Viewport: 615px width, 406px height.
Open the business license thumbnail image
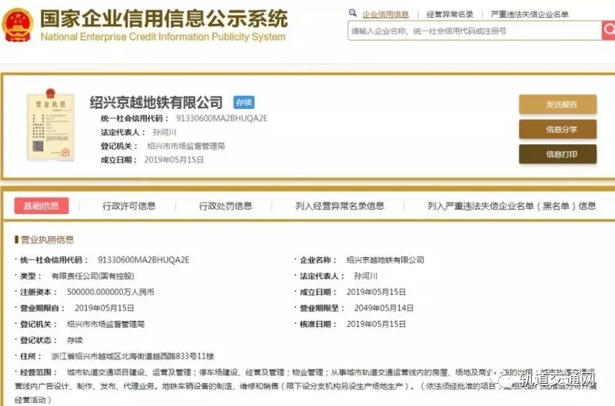(x=50, y=127)
